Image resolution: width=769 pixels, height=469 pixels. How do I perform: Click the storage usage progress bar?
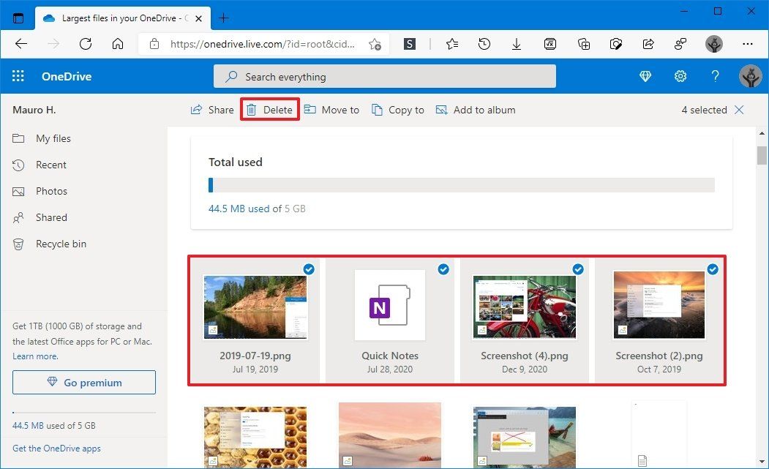(461, 185)
